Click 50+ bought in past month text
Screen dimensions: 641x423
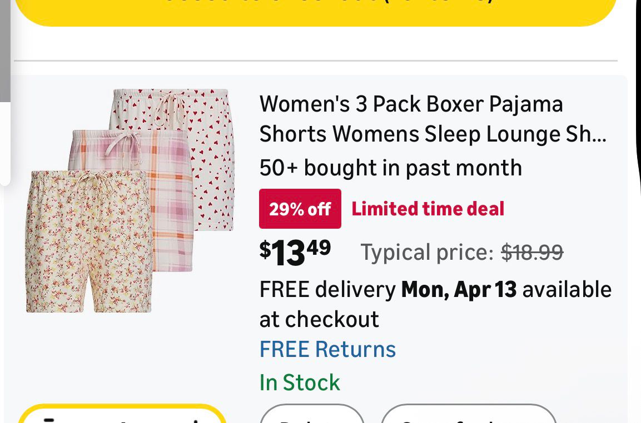(x=391, y=167)
